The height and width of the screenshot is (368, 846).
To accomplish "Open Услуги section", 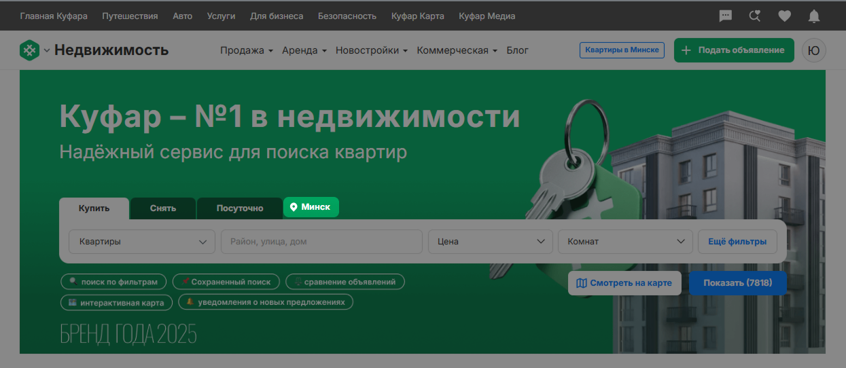I will (x=221, y=16).
